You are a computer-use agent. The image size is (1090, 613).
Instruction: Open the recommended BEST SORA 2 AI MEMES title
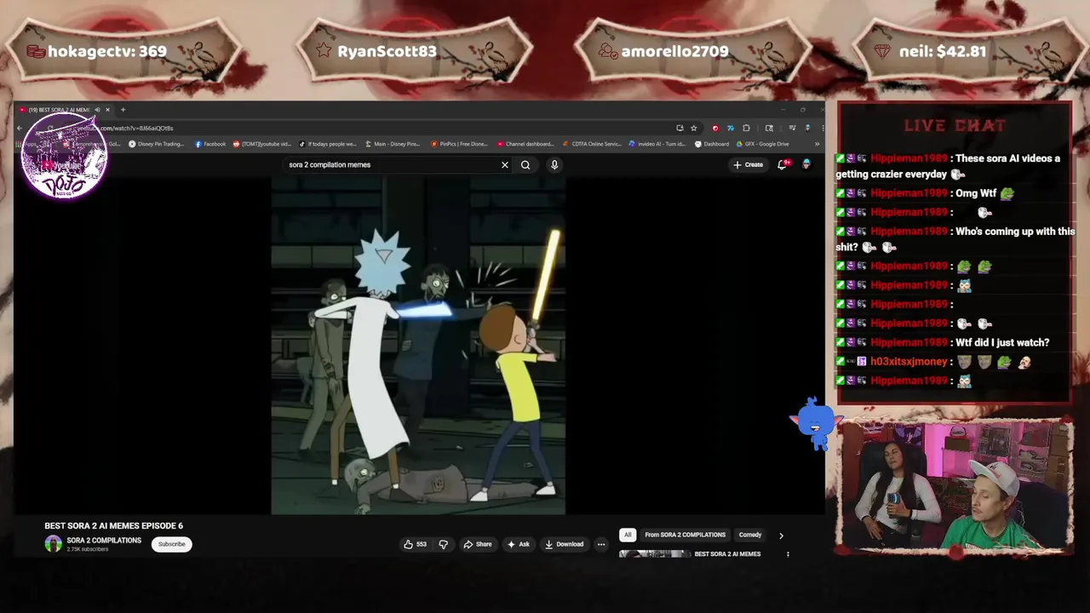[x=727, y=554]
